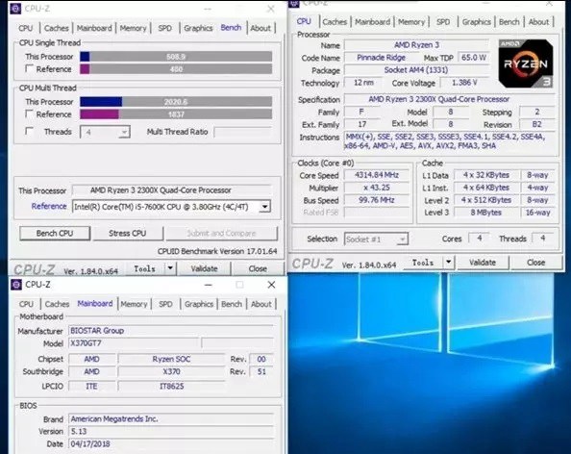
Task: Open About tab in Mainboard window
Action: click(261, 304)
